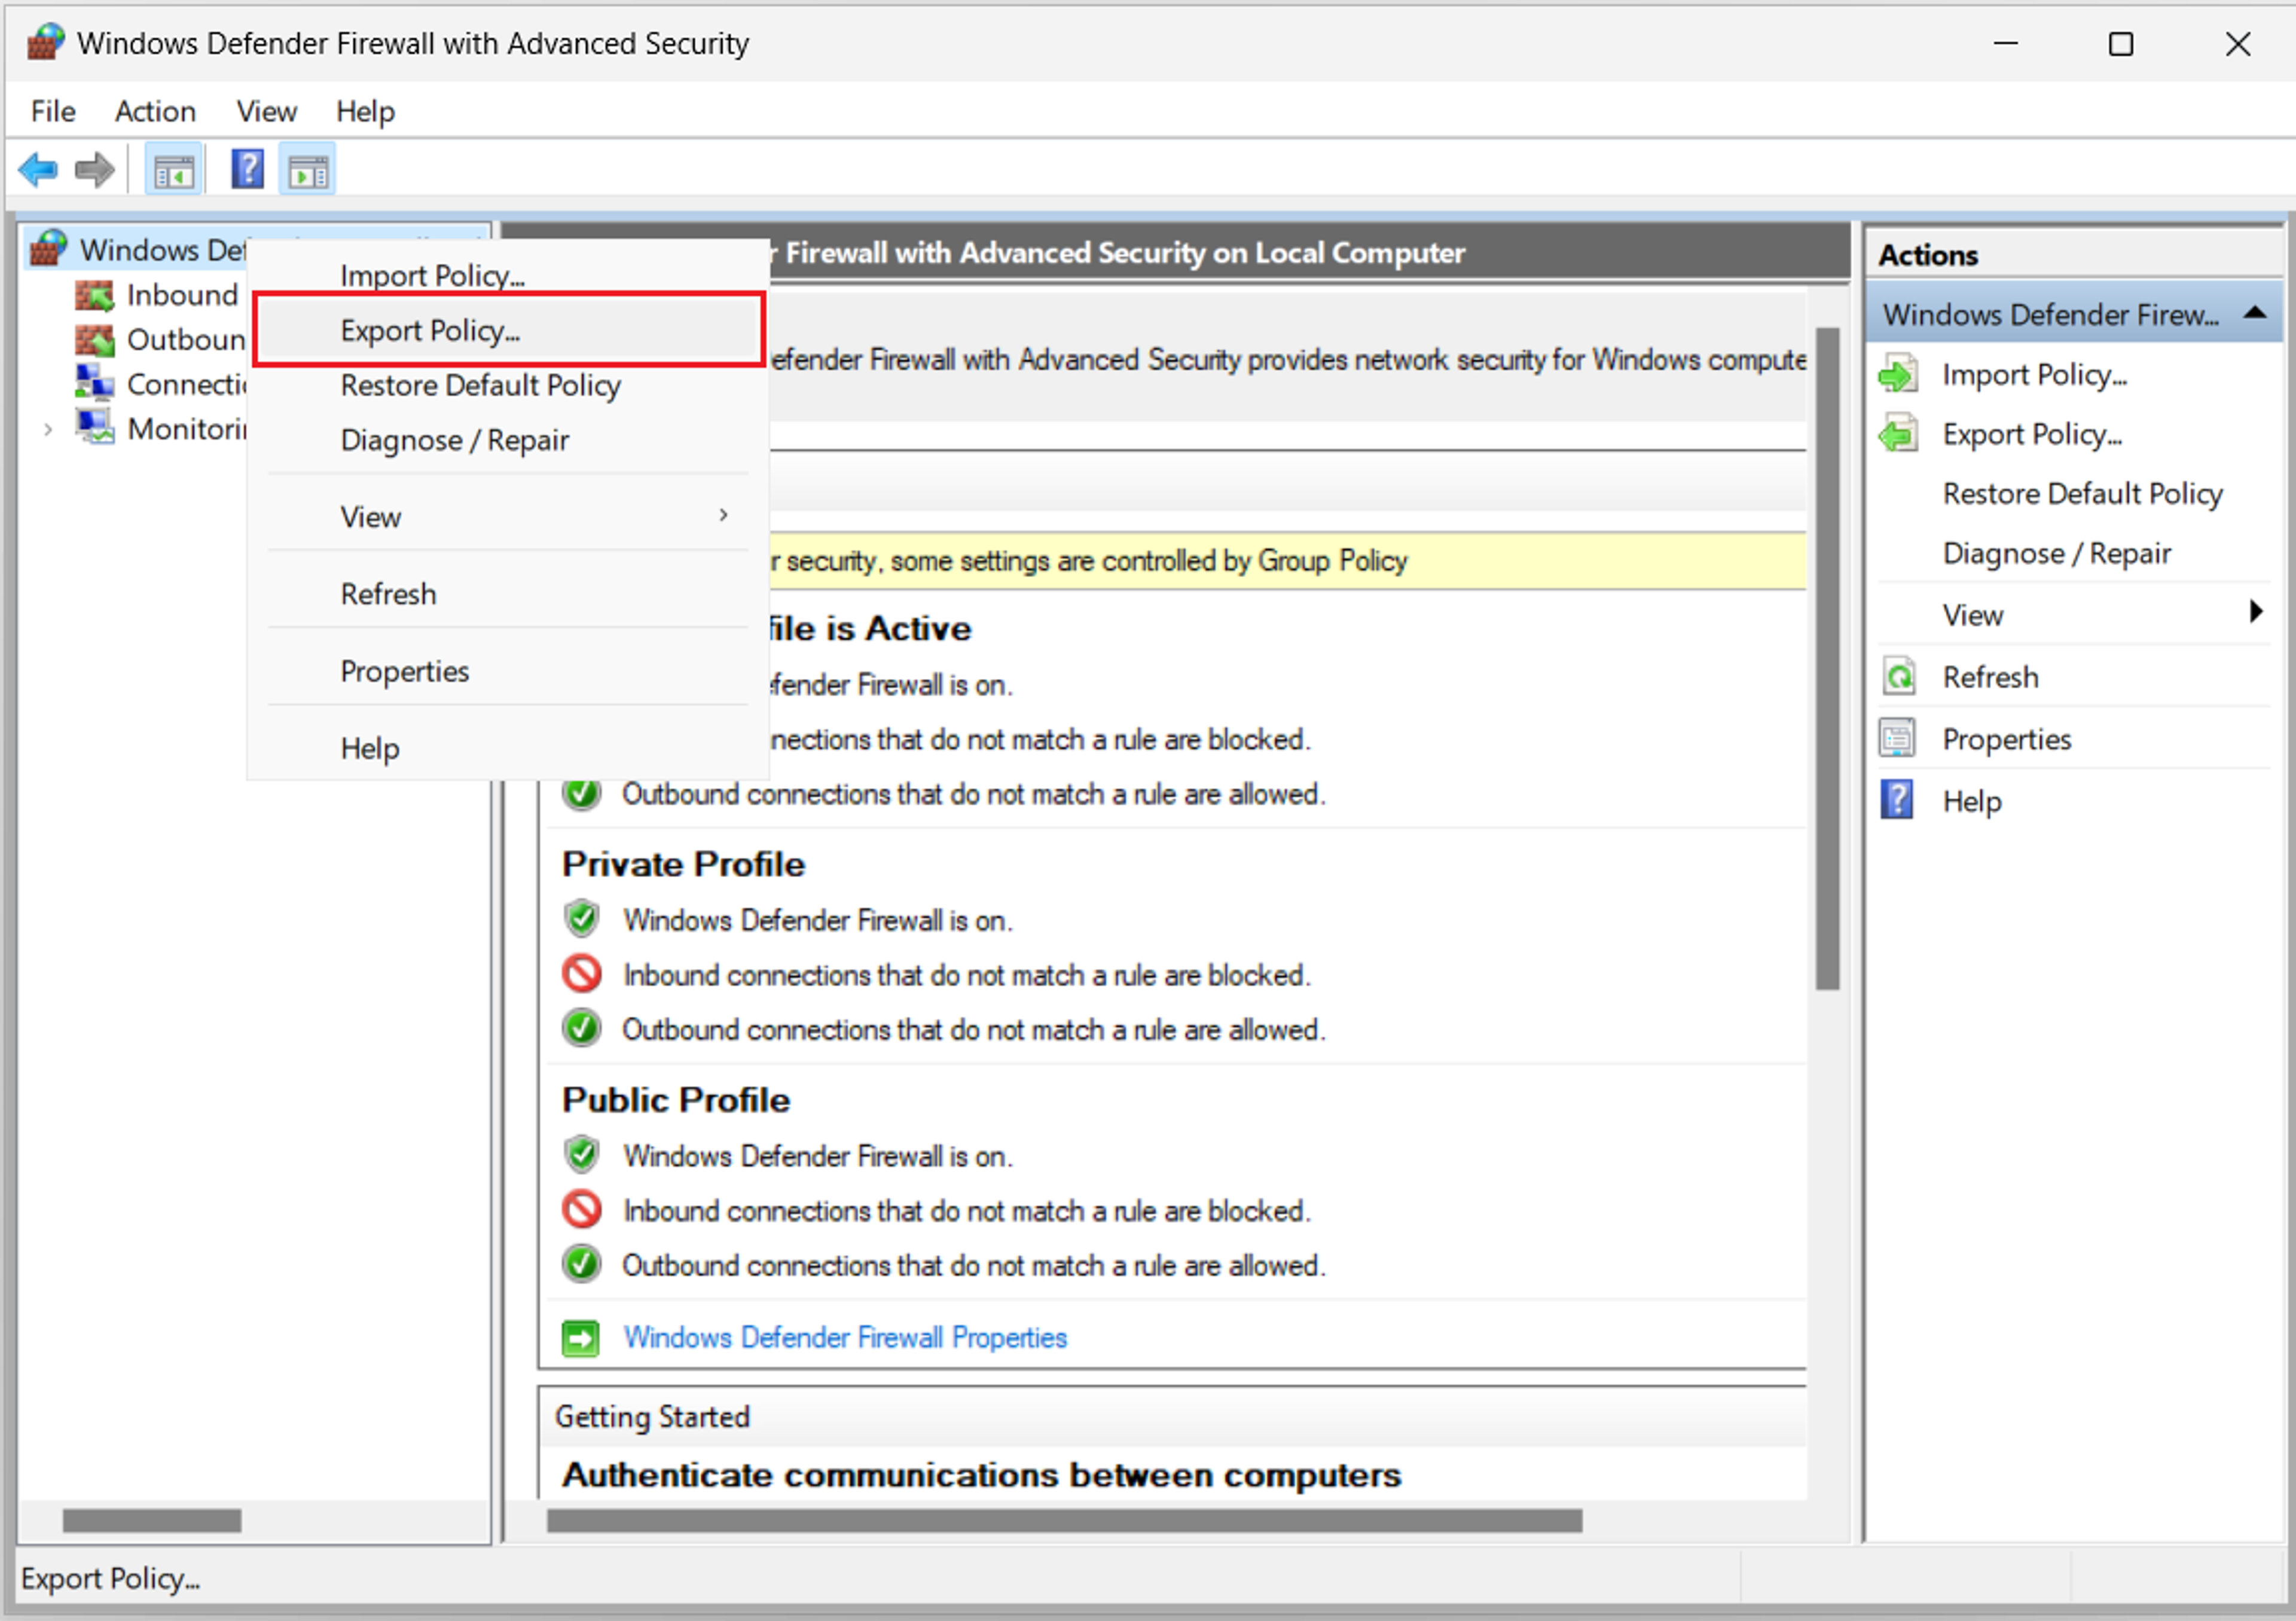2296x1621 pixels.
Task: Open the Help menu in the menu bar
Action: point(365,111)
